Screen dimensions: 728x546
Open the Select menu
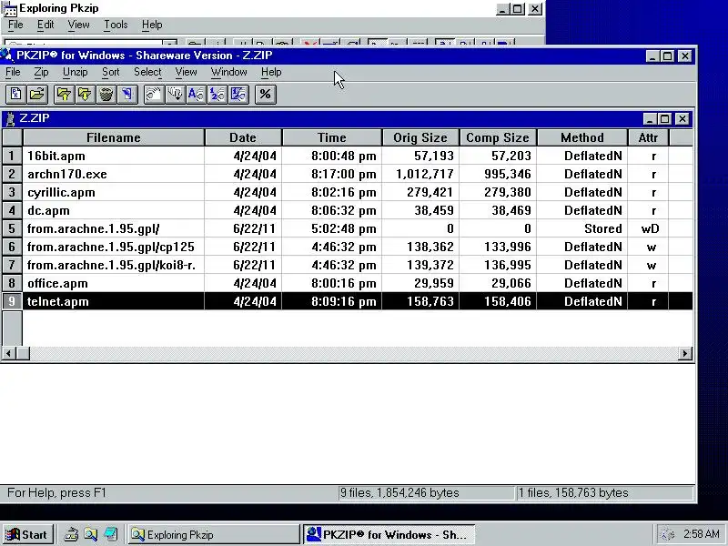147,73
